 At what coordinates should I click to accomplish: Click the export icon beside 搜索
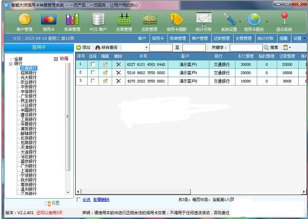[285, 47]
